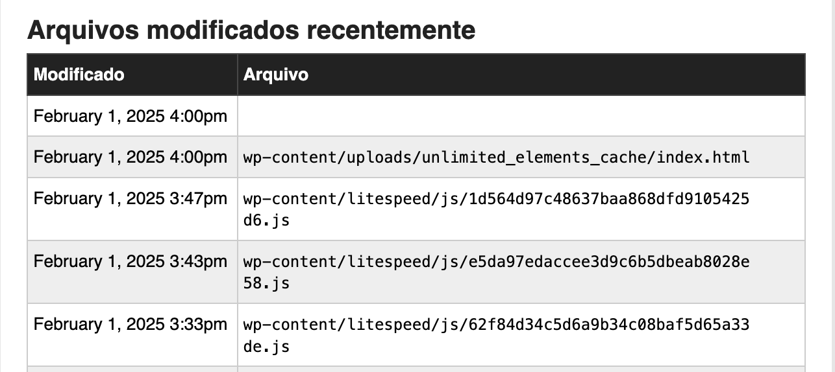
Task: Click the partially visible Arquivo cell at table bottom
Action: [521, 369]
